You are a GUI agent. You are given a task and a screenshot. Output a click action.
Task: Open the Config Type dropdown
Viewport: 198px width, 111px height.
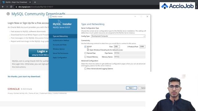[x=118, y=36]
